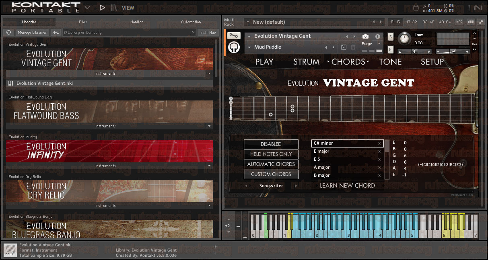Switch to the Automation tab

coord(191,22)
